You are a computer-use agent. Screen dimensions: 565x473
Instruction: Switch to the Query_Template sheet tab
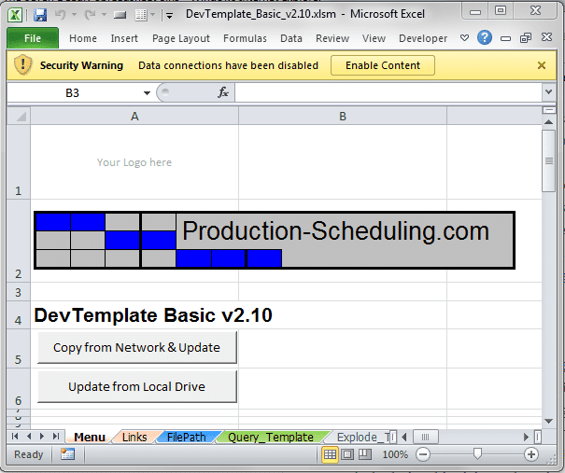pyautogui.click(x=271, y=437)
